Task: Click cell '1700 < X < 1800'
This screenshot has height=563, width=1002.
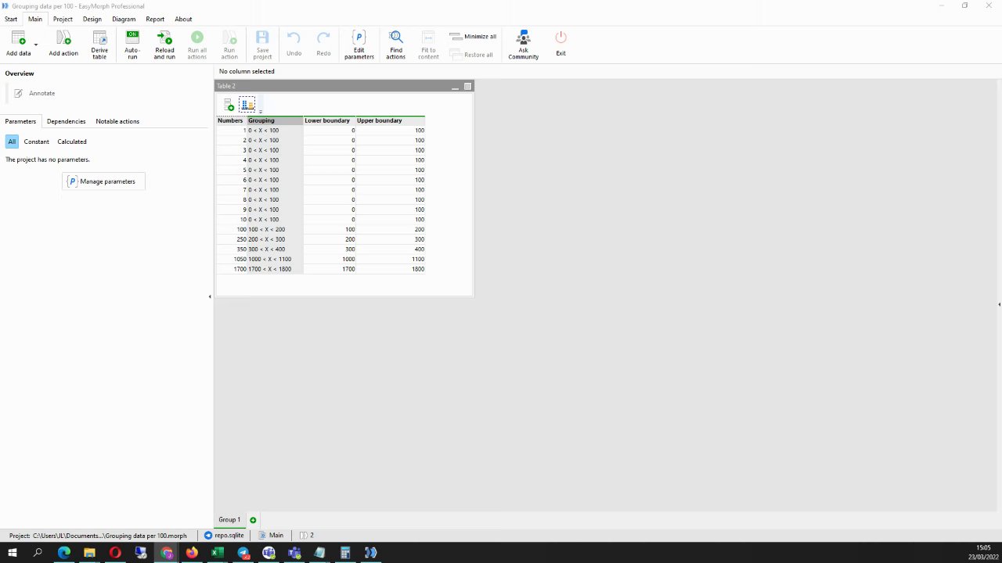Action: point(275,269)
